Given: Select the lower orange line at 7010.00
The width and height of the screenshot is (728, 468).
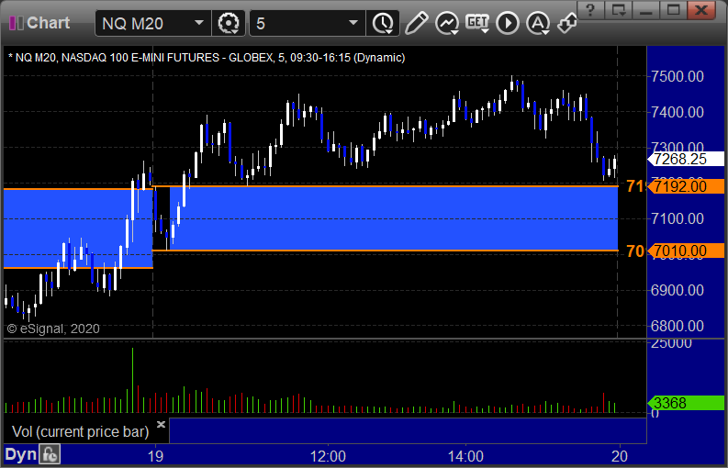Looking at the screenshot, I should tap(386, 251).
